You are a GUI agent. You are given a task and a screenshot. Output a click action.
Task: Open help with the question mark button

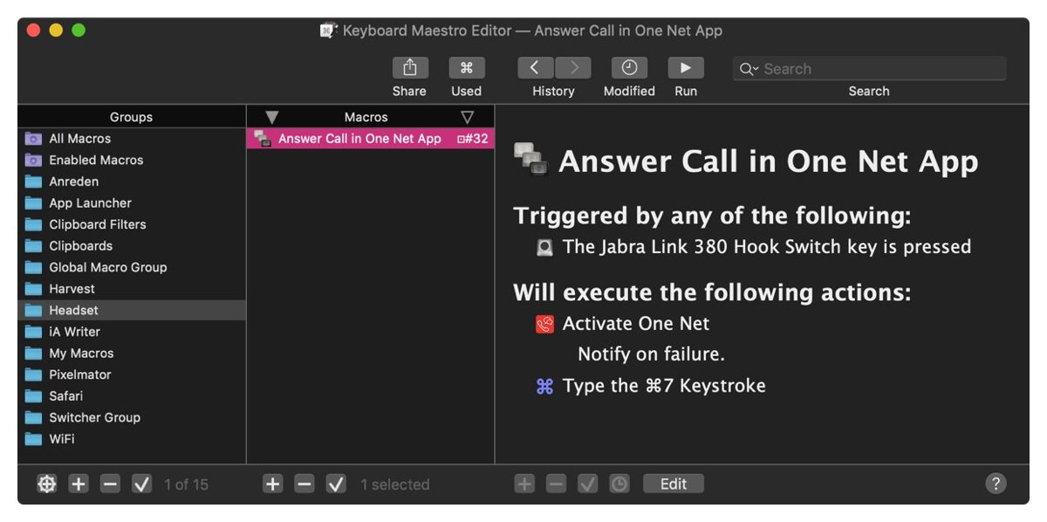[x=996, y=484]
